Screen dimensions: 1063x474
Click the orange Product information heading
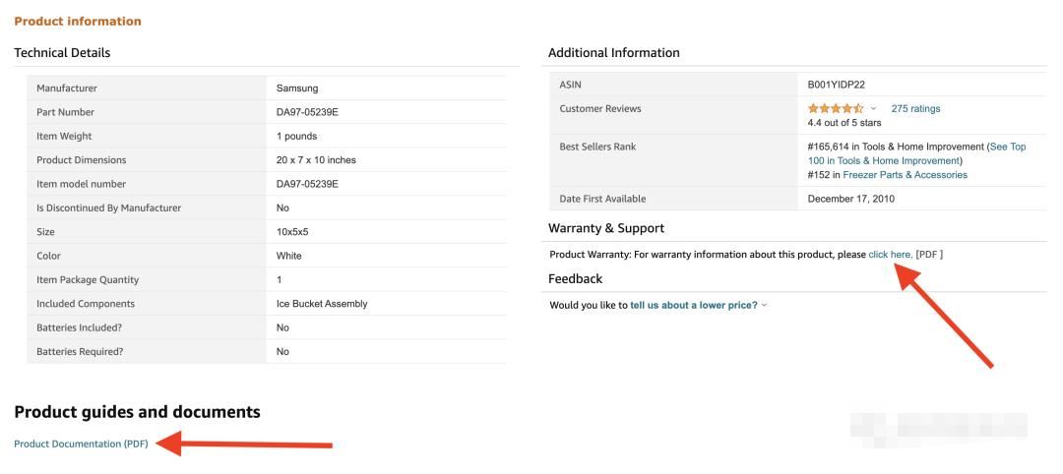tap(78, 21)
